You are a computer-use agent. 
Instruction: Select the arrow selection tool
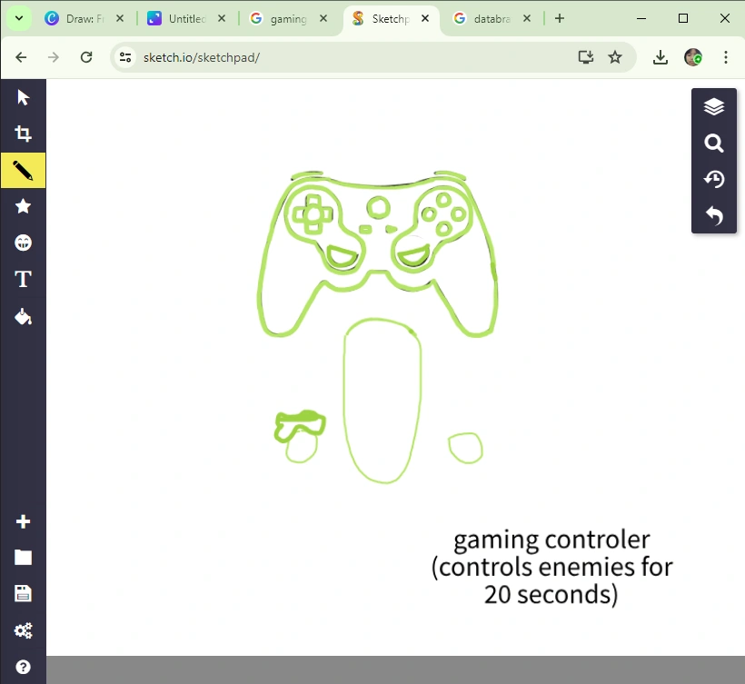(23, 96)
